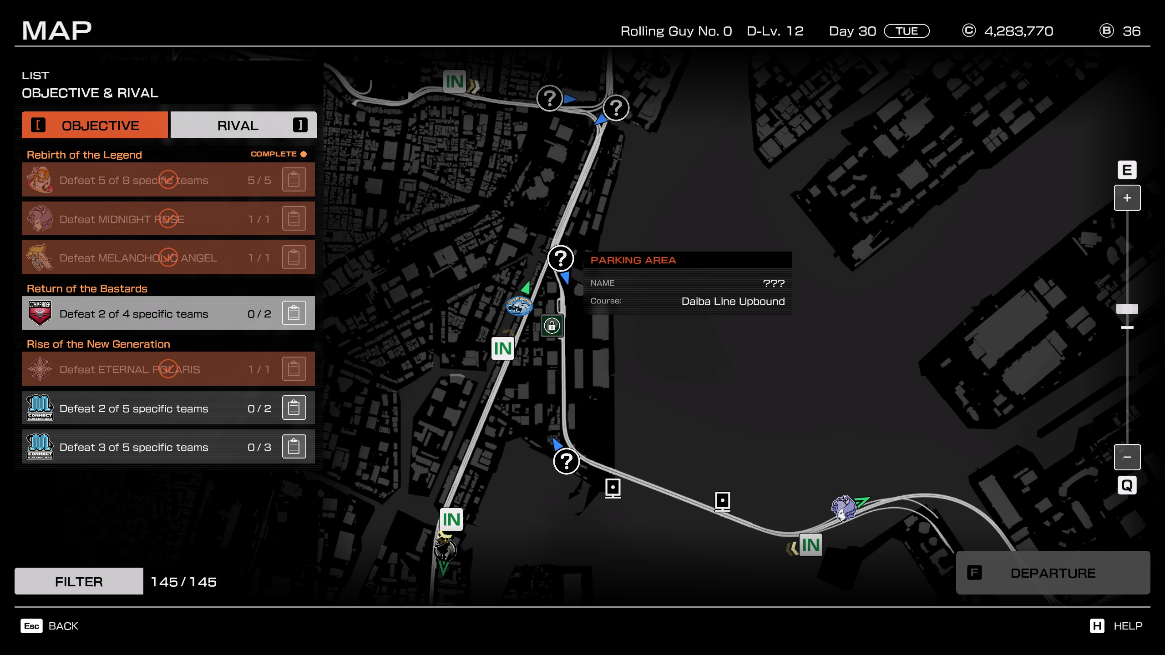Open HELP with the H key prompt

[1097, 626]
